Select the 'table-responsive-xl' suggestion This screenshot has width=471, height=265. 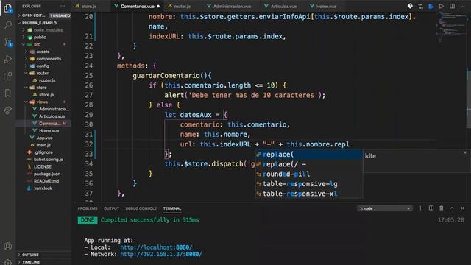pos(309,194)
